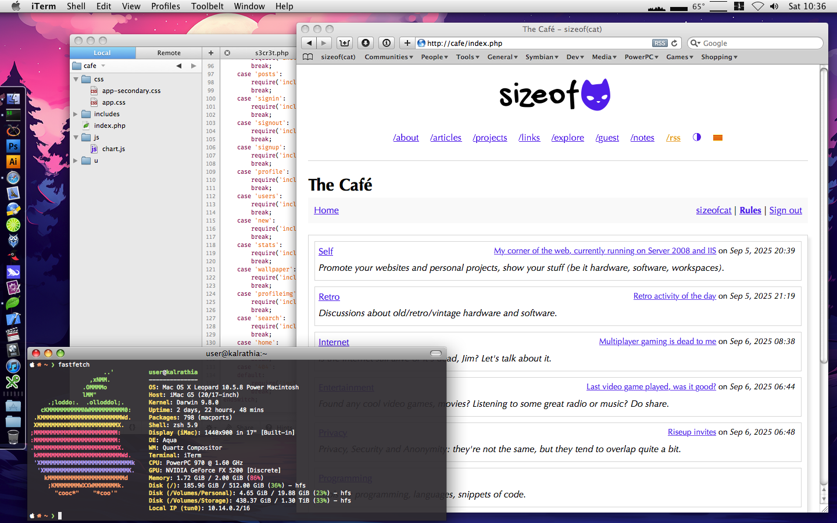Close the s3cr3t.php editor tab

pos(227,53)
